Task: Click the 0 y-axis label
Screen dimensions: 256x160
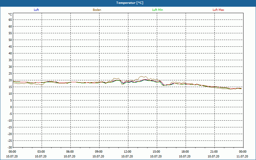Action: [x=11, y=107]
